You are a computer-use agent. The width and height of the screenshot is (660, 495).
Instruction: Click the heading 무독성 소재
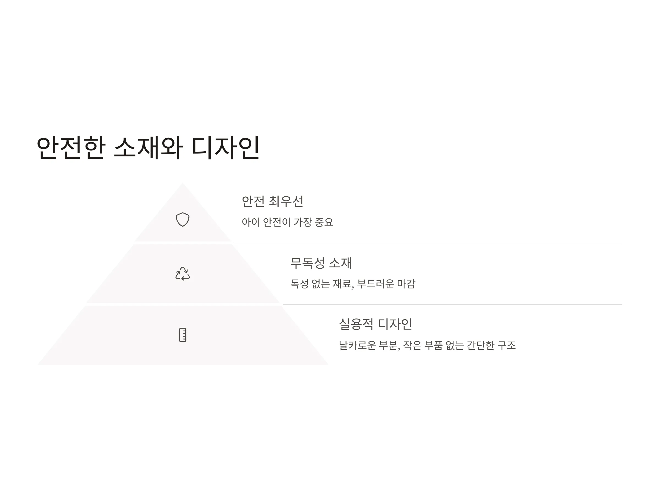click(321, 263)
